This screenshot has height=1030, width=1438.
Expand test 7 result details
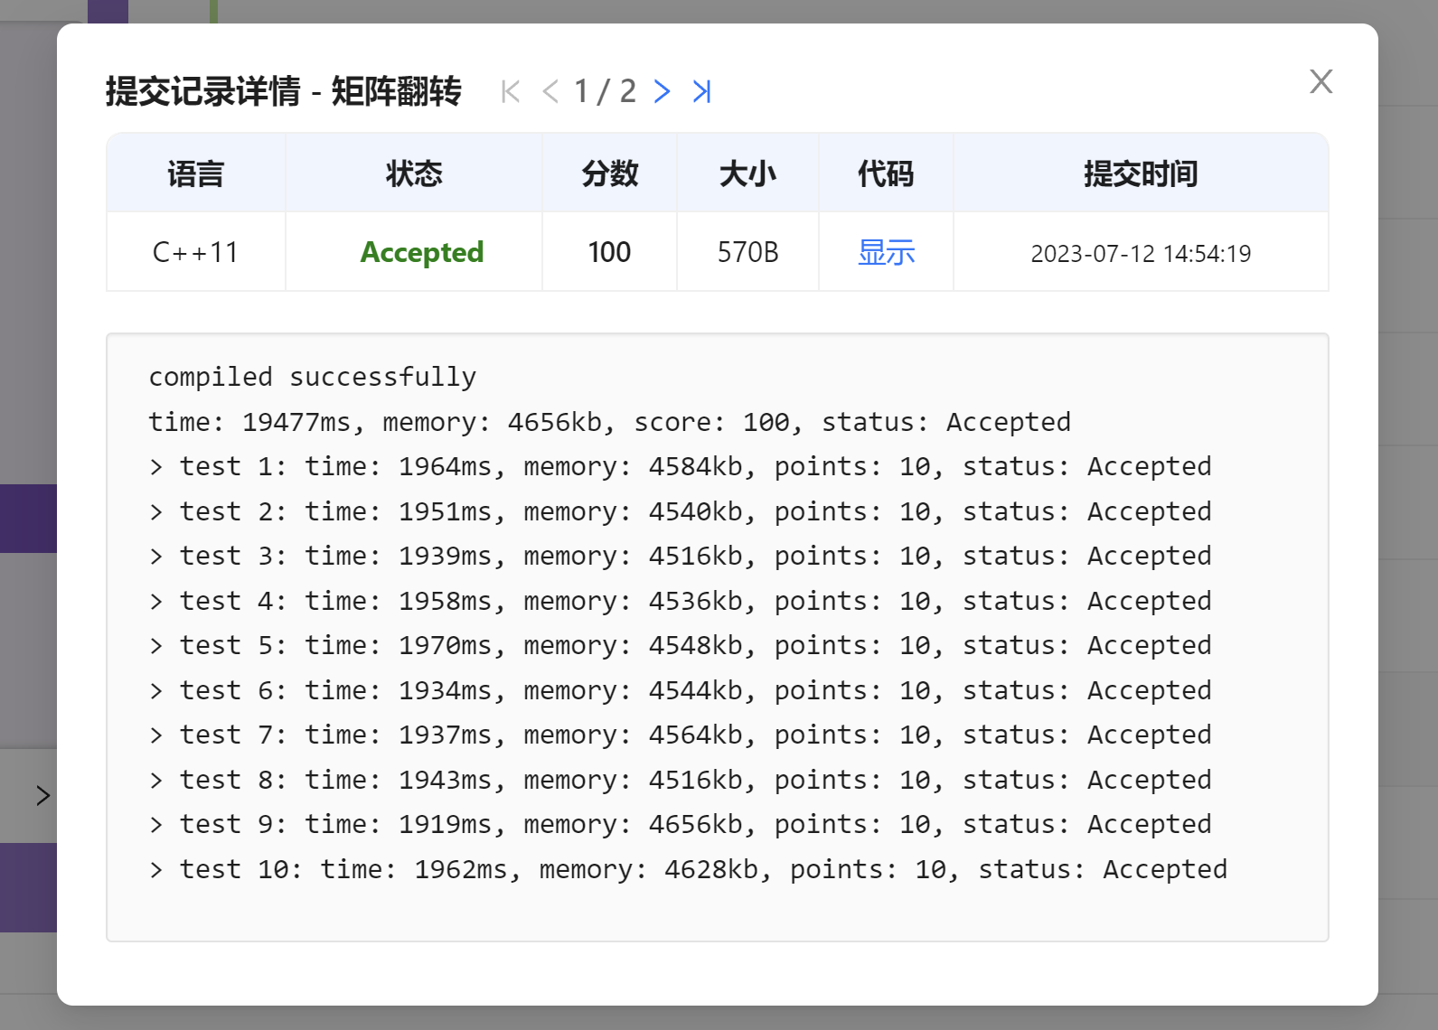156,735
